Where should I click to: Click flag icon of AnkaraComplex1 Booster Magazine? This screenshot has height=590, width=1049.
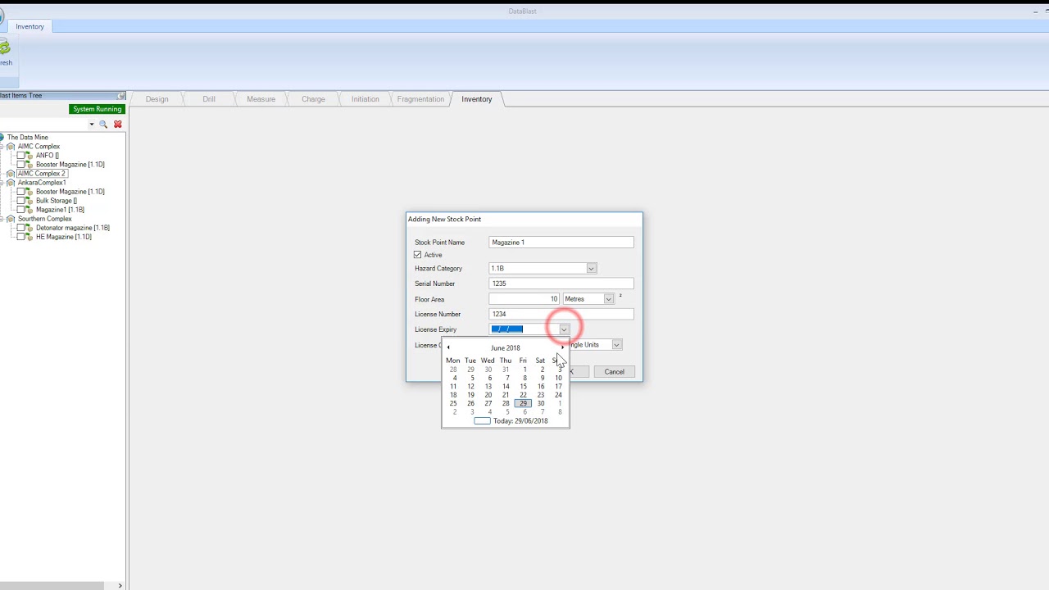30,192
